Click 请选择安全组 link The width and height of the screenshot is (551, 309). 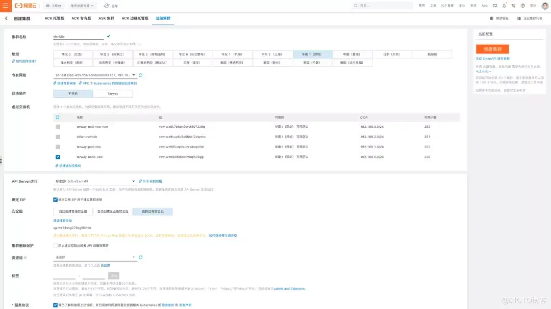63,220
